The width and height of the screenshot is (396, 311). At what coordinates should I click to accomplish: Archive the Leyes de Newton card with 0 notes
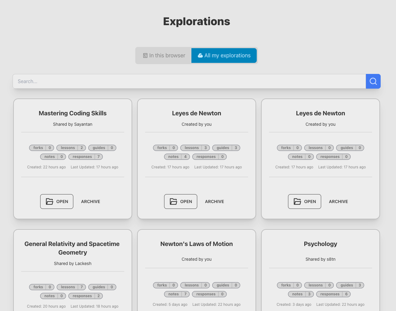point(338,202)
